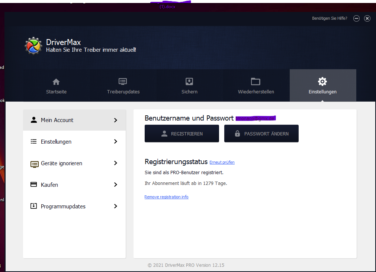This screenshot has height=272, width=376.
Task: Go to the Sichern tab
Action: point(189,86)
